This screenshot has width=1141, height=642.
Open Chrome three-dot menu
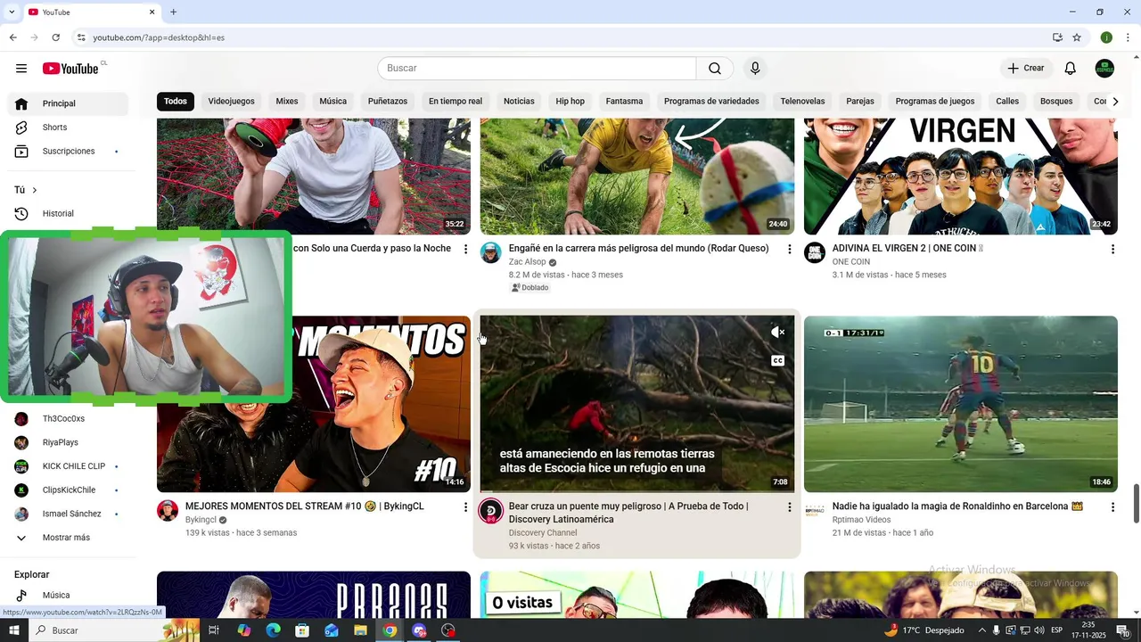coord(1129,37)
